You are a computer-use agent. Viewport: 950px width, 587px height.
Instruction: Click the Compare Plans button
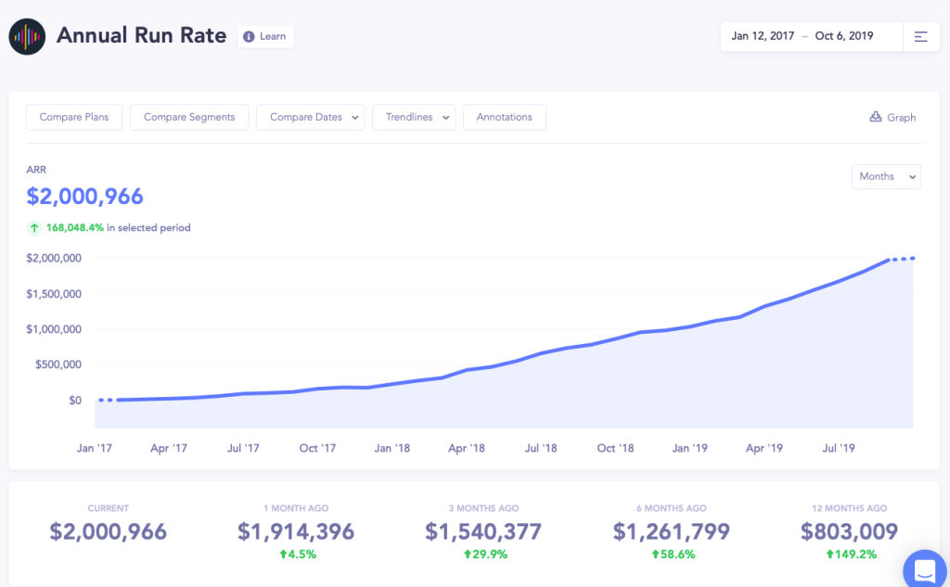tap(74, 118)
